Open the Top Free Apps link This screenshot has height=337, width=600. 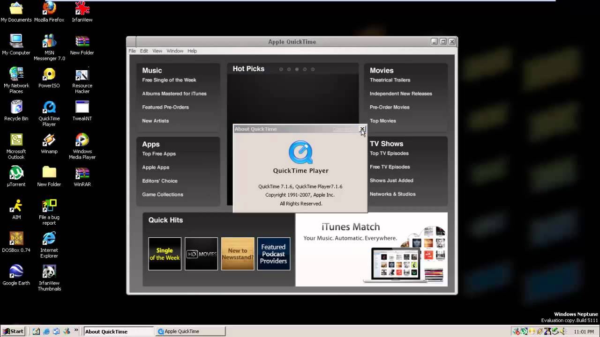click(x=159, y=154)
